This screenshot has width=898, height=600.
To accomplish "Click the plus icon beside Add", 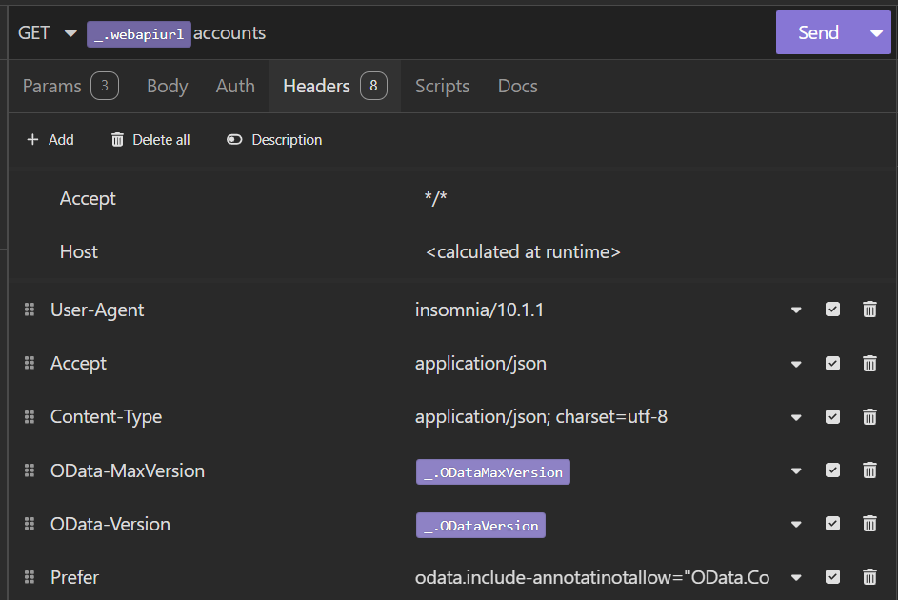I will pos(32,140).
